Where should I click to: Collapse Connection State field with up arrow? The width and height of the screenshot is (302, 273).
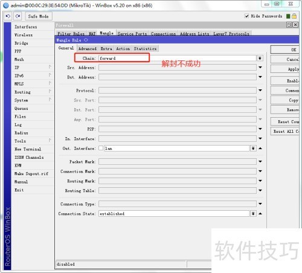click(x=260, y=214)
